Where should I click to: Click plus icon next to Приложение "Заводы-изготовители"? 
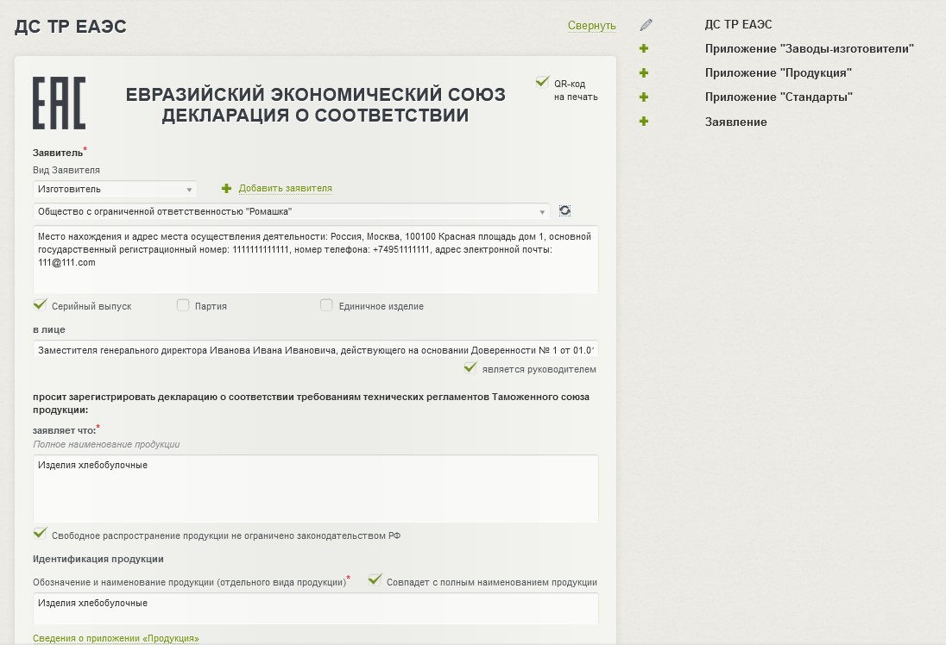[x=644, y=49]
